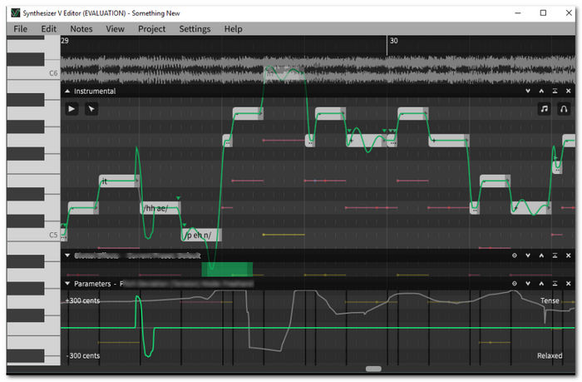Viewport: 582px width, 382px height.
Task: Close the Parameters panel
Action: pyautogui.click(x=568, y=284)
